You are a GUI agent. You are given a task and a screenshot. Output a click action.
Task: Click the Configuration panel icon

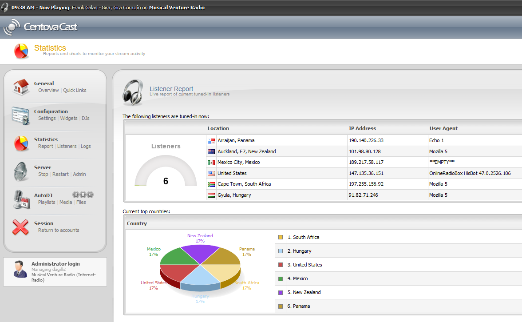point(21,115)
